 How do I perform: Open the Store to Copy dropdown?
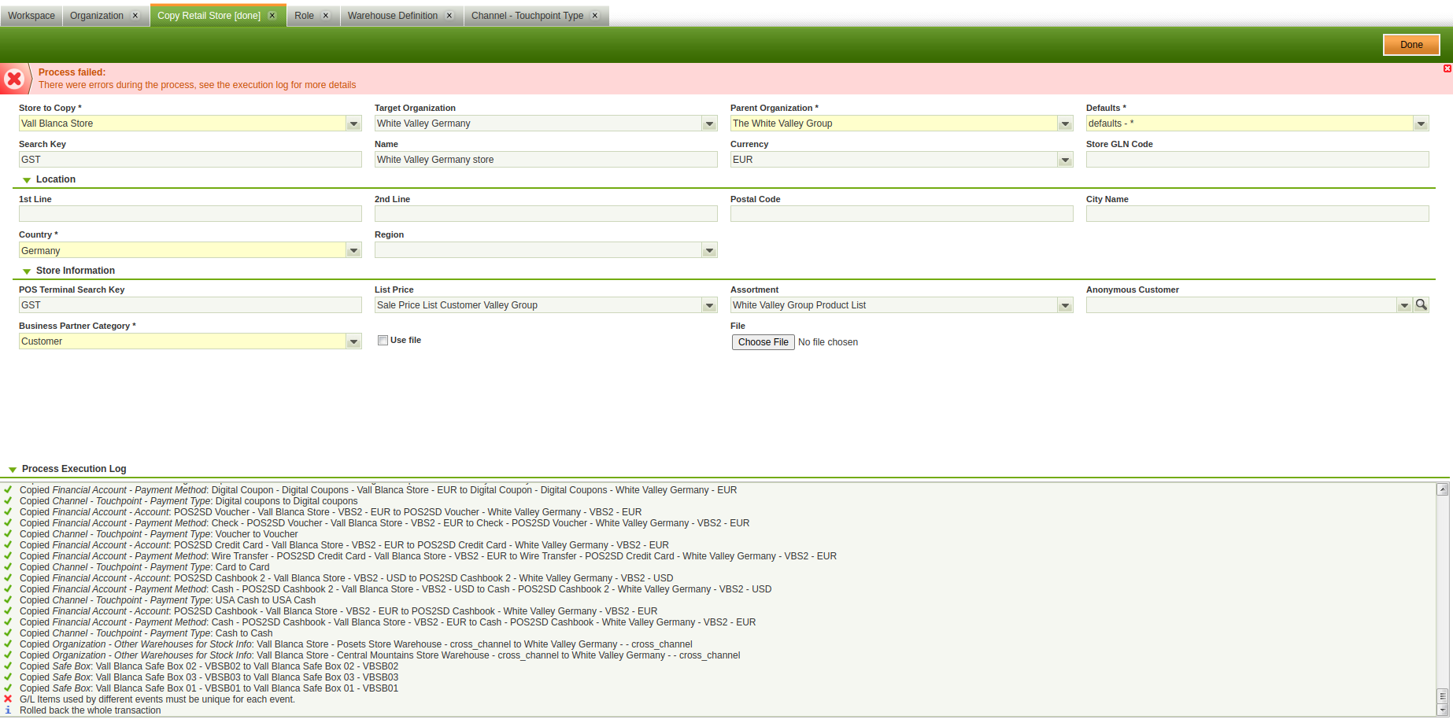(x=353, y=124)
